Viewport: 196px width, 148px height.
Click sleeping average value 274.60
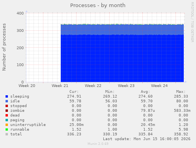pyautogui.click(x=146, y=96)
